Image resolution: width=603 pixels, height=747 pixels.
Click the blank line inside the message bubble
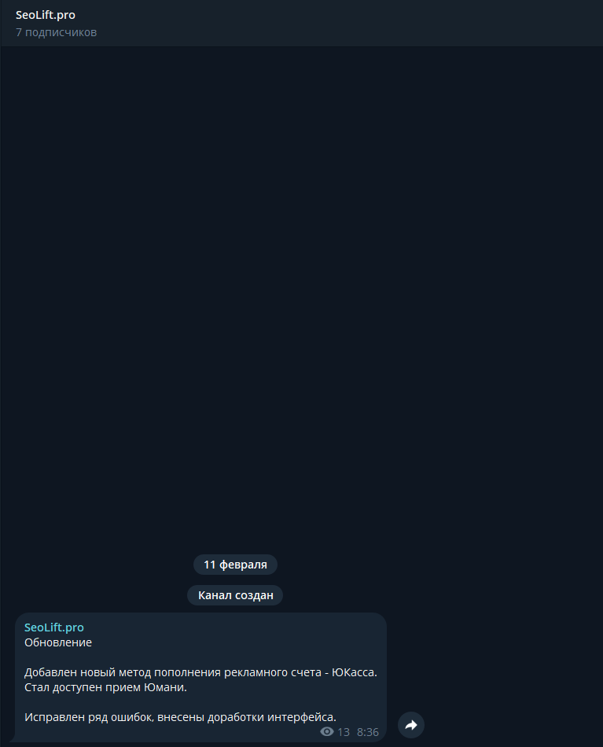[x=200, y=702]
